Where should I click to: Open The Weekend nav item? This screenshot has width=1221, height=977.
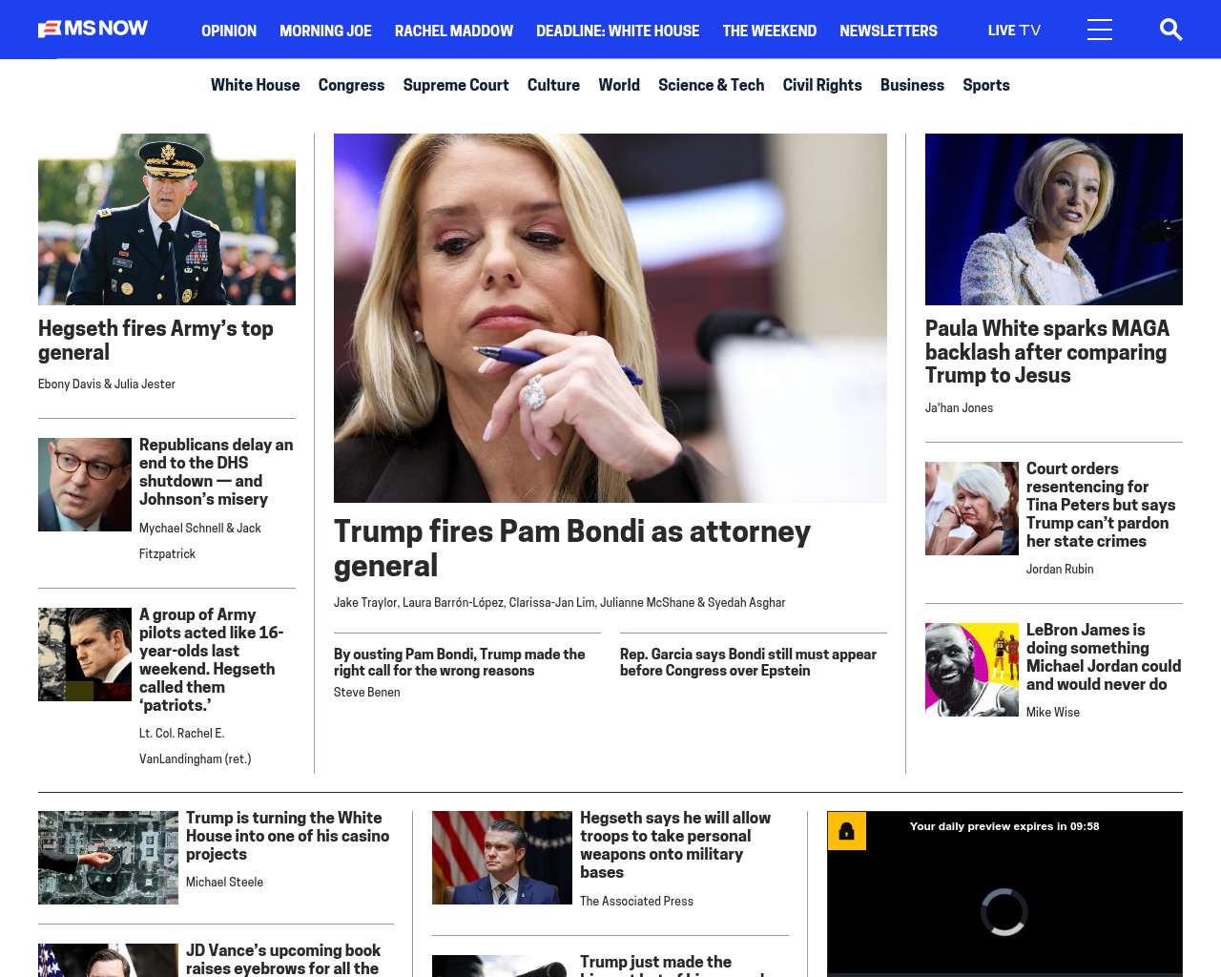pyautogui.click(x=770, y=31)
